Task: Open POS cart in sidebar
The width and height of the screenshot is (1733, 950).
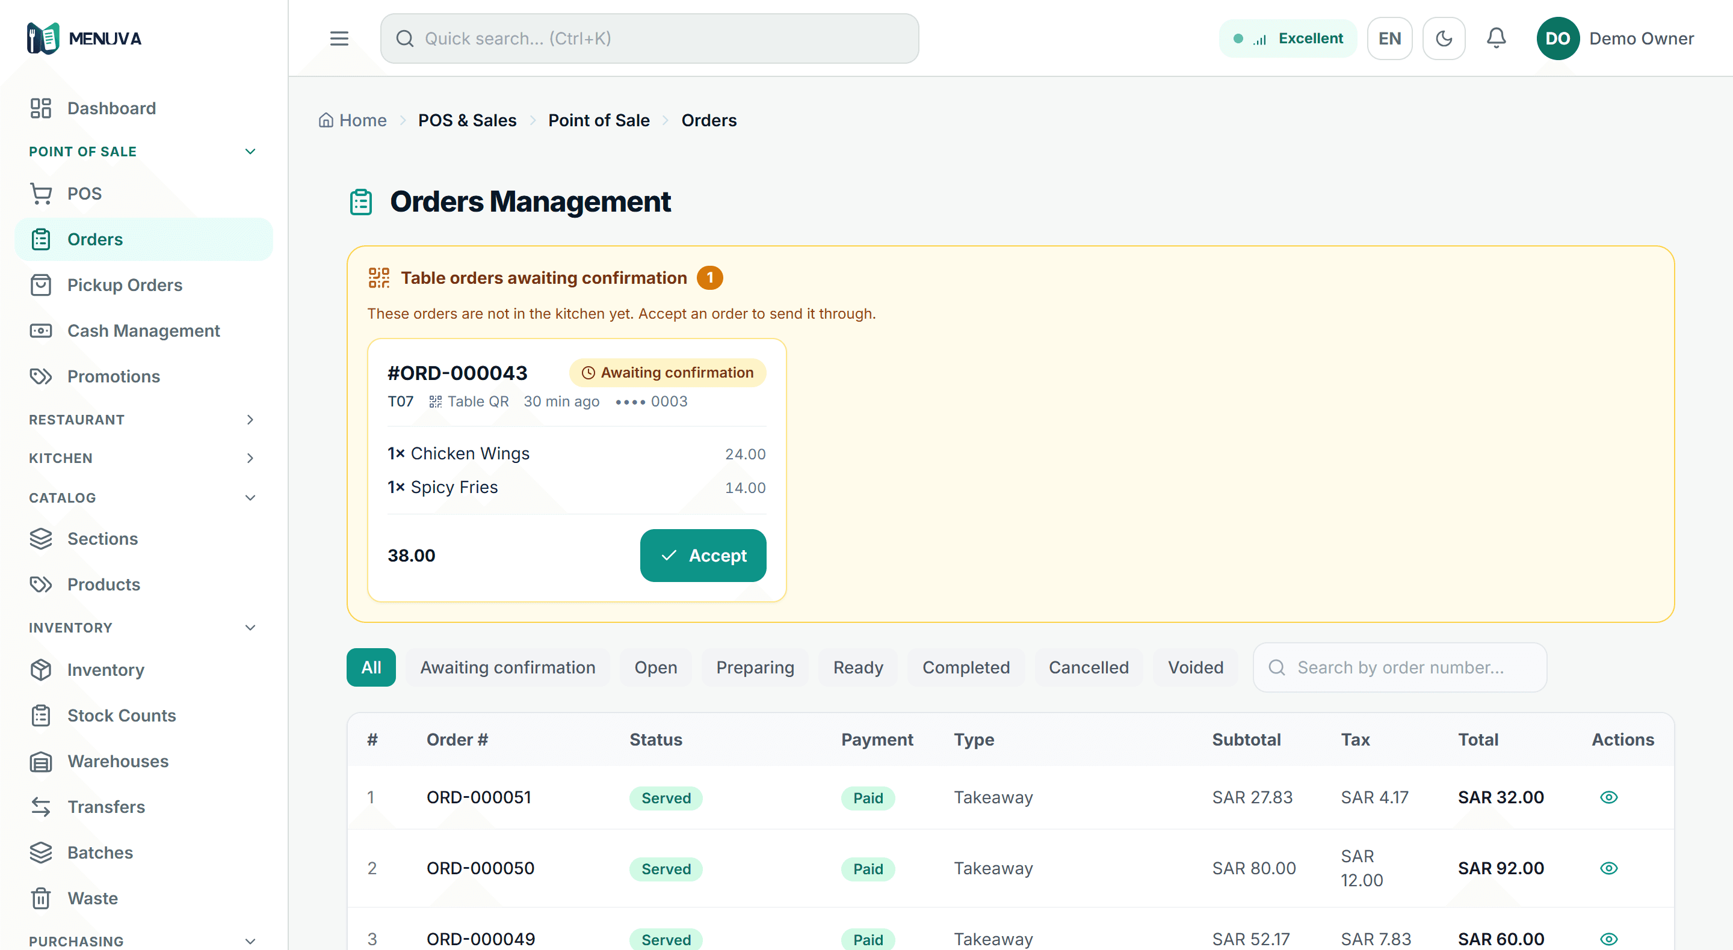Action: point(143,194)
